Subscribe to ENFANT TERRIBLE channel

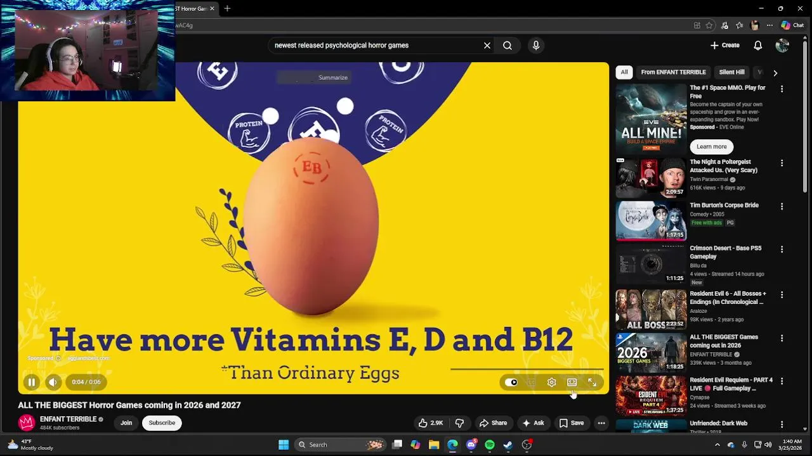point(162,423)
